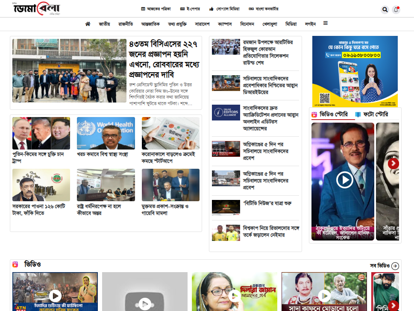Play the video story in the sidebar

pos(344,180)
